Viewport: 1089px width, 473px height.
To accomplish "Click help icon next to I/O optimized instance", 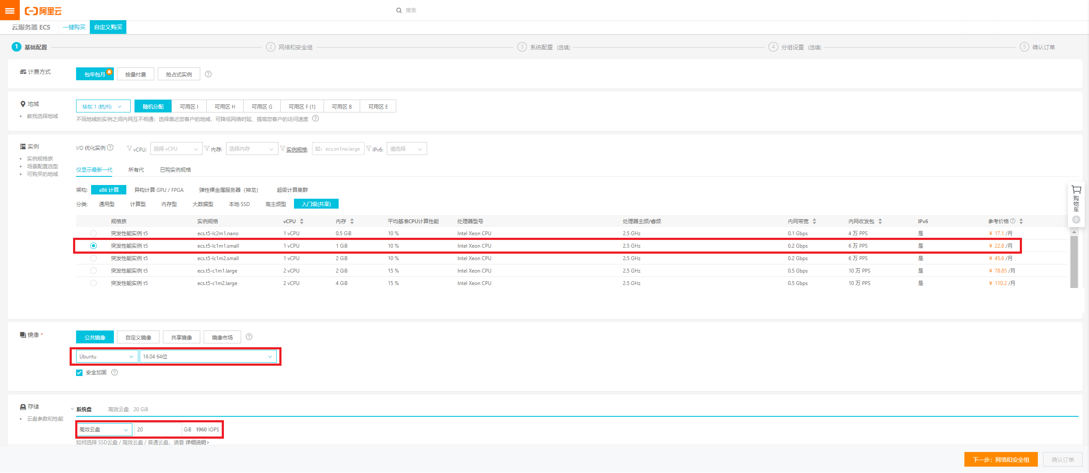I will 110,148.
